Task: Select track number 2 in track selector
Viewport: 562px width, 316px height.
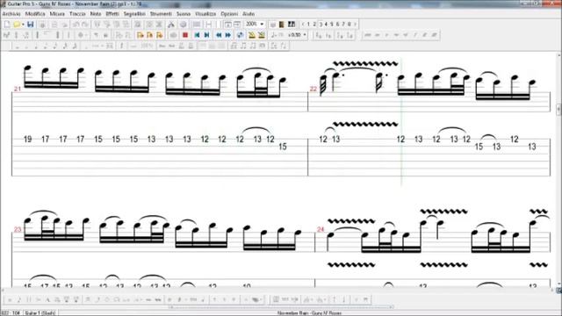Action: (x=314, y=25)
